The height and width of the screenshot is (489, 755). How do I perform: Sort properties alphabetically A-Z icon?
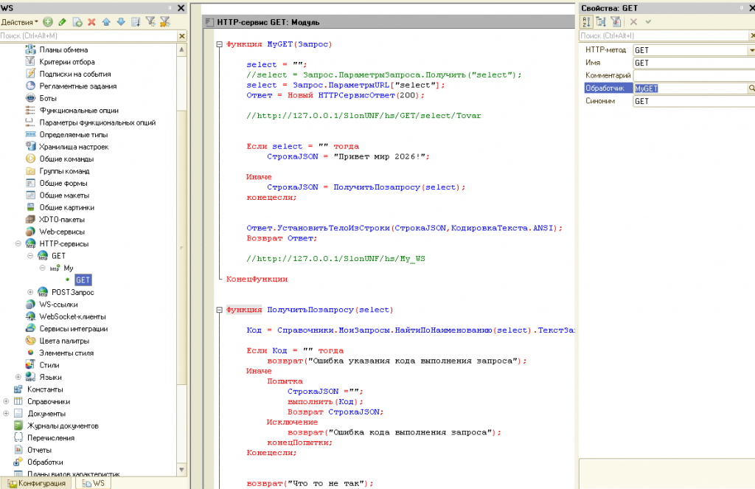pyautogui.click(x=586, y=21)
